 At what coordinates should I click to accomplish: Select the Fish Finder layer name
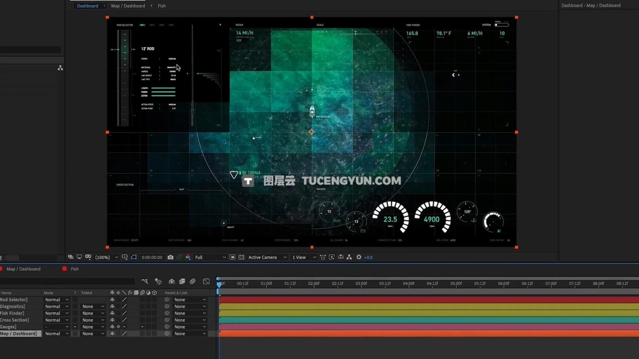pos(12,313)
